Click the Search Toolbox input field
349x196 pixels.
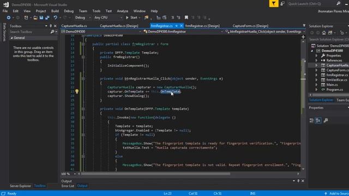[29, 32]
